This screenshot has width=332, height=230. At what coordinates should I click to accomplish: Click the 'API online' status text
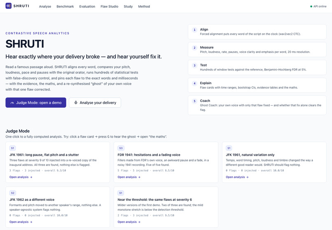[320, 6]
